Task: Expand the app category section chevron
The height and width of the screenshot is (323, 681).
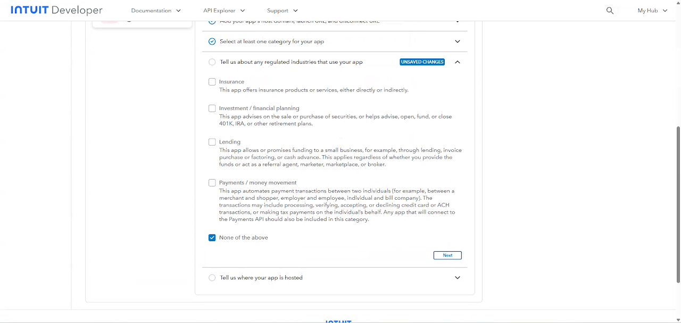Action: (458, 41)
